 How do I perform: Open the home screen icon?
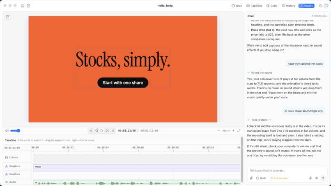(23, 6)
